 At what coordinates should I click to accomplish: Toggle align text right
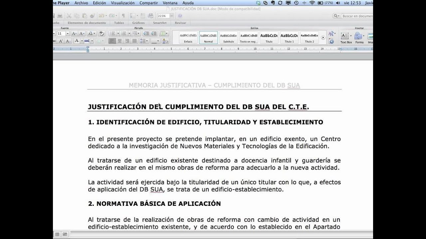coord(127,41)
